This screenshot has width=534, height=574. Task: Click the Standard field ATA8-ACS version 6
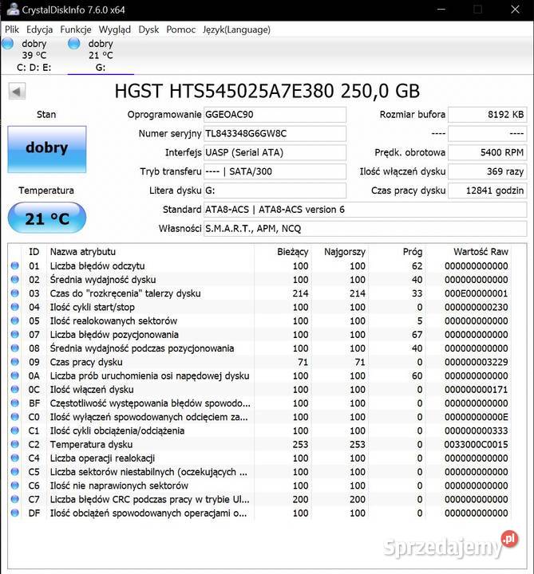tap(365, 210)
